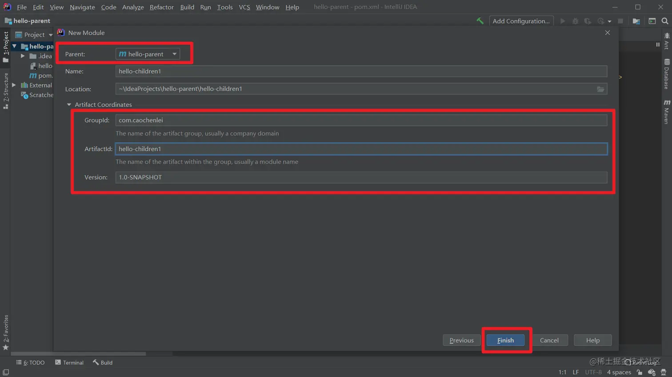Open the Analyze menu
Viewport: 672px width, 377px height.
pyautogui.click(x=133, y=7)
